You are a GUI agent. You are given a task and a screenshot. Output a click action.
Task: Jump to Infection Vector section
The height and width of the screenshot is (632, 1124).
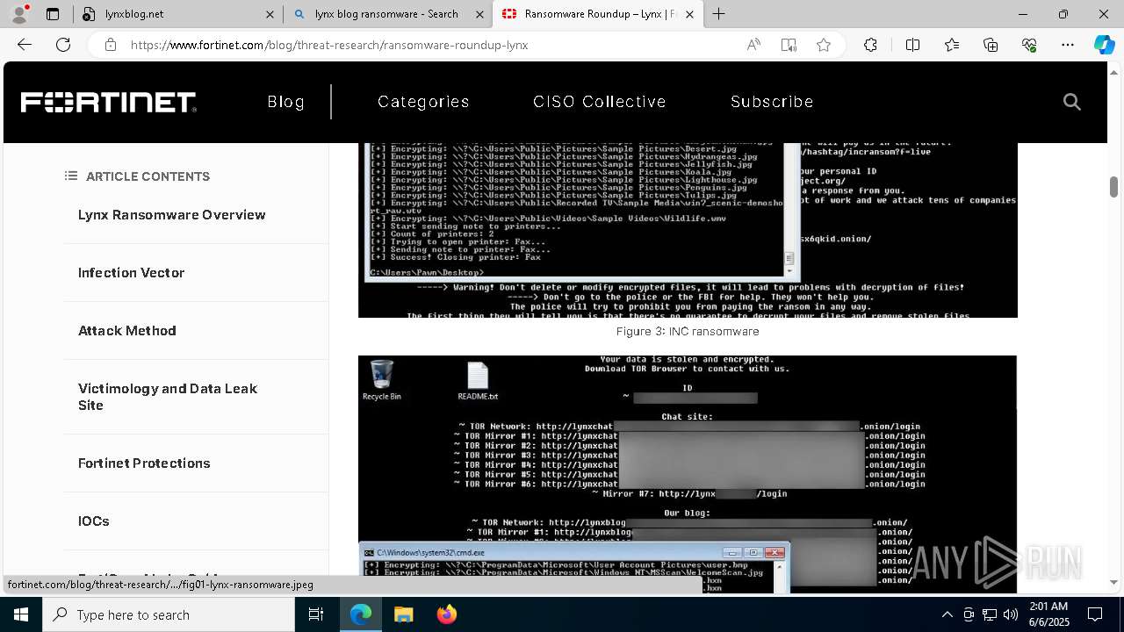click(x=132, y=273)
